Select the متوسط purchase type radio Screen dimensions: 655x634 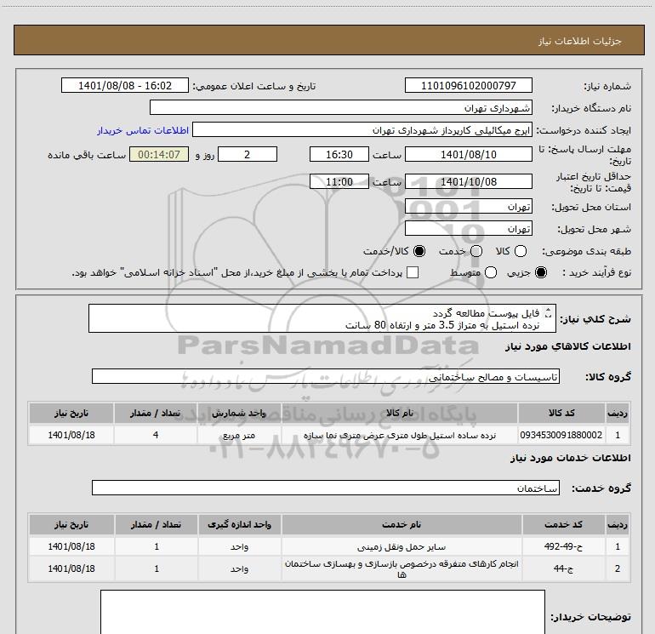tap(491, 272)
